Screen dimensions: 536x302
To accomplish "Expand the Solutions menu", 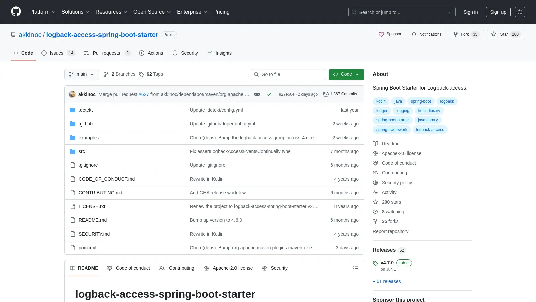I will point(75,12).
